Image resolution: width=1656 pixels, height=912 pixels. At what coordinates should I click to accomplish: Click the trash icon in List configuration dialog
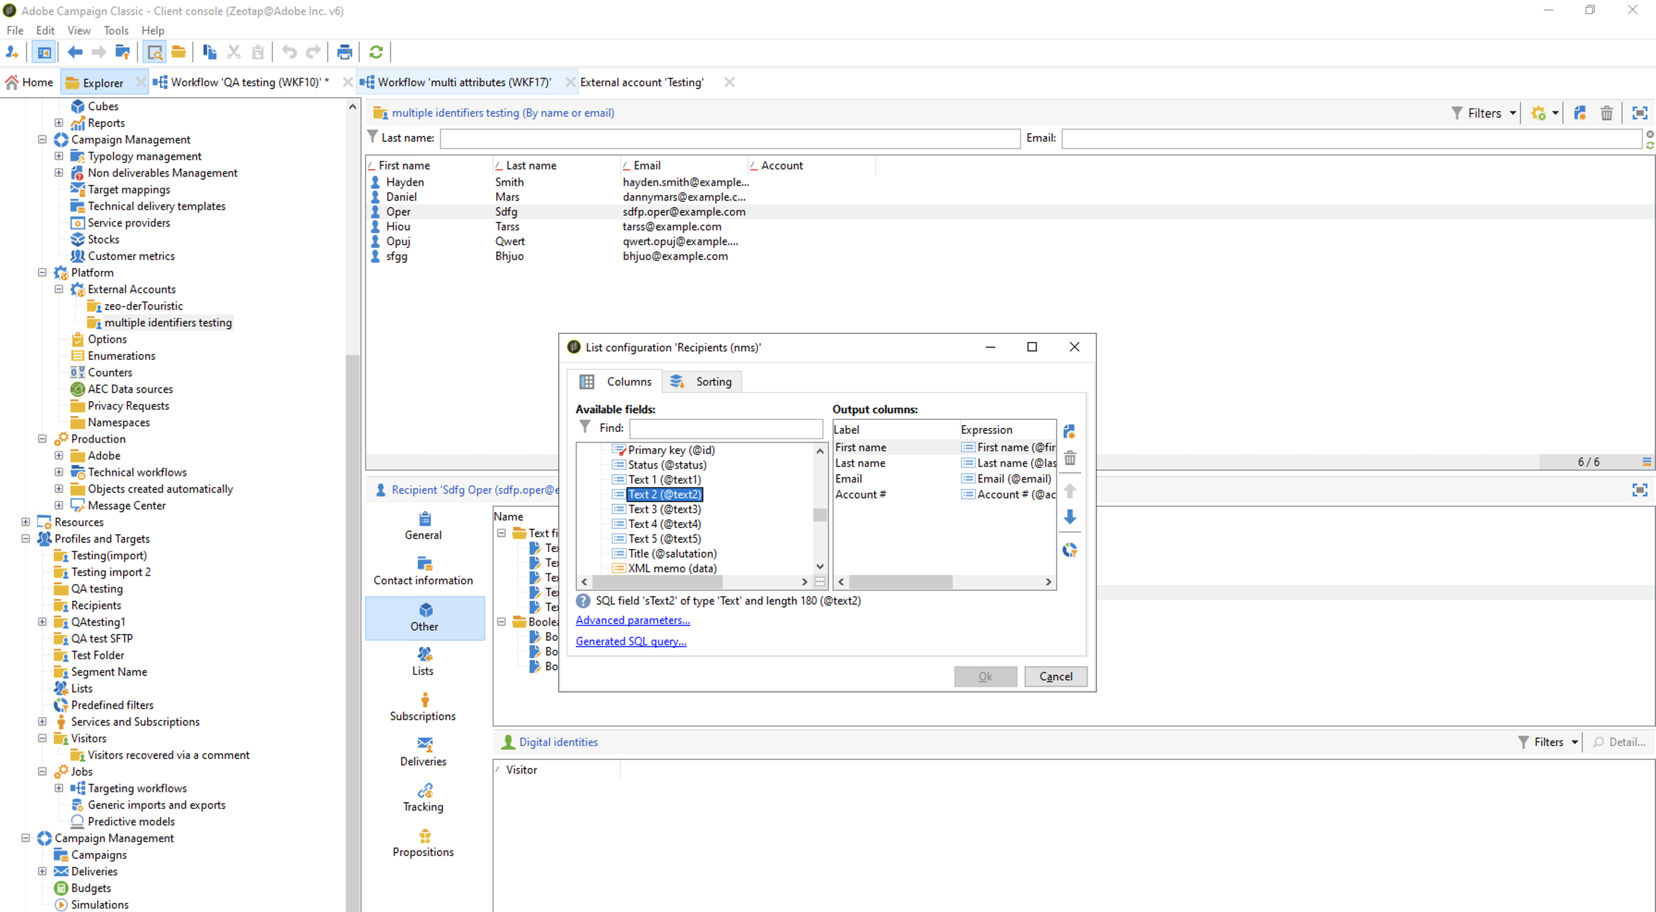[1070, 458]
